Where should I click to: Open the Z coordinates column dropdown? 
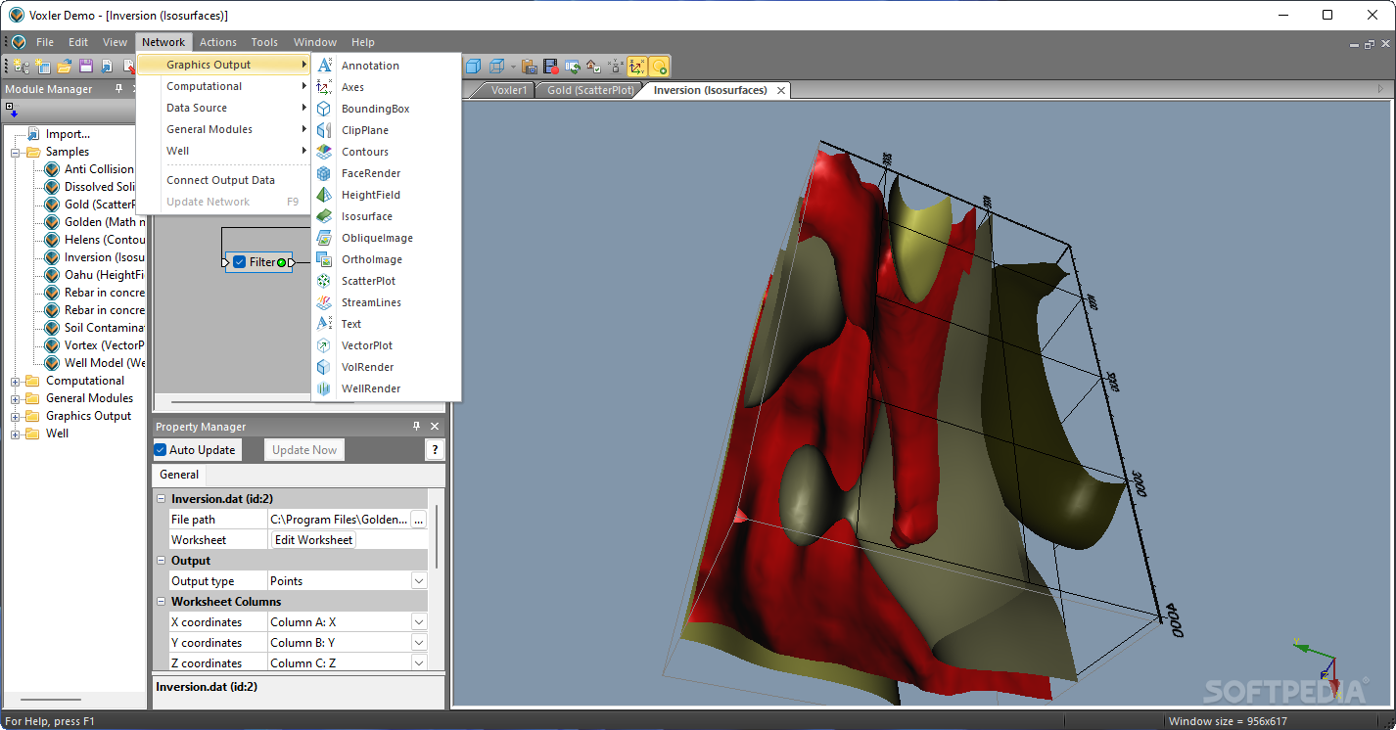(419, 663)
